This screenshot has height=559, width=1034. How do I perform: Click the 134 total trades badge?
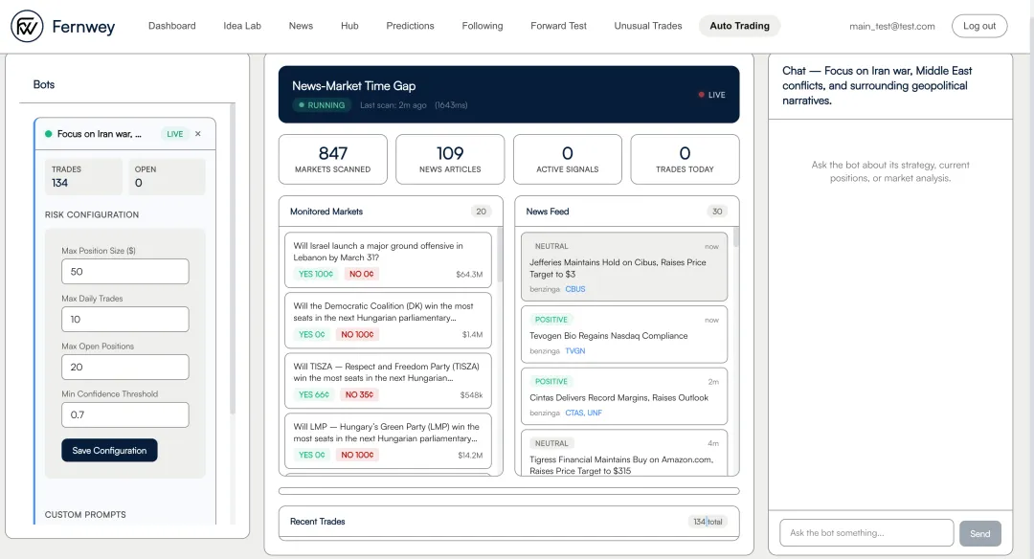pos(708,522)
